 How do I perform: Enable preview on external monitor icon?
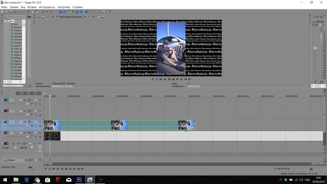43,17
